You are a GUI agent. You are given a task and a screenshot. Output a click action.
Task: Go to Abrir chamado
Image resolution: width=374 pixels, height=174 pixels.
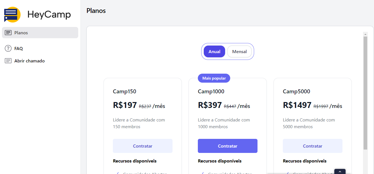click(x=30, y=61)
